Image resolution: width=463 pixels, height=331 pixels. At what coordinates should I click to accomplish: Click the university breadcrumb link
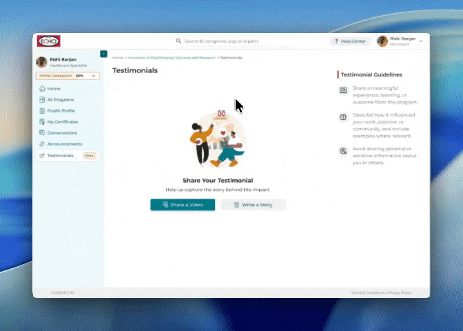pyautogui.click(x=172, y=58)
